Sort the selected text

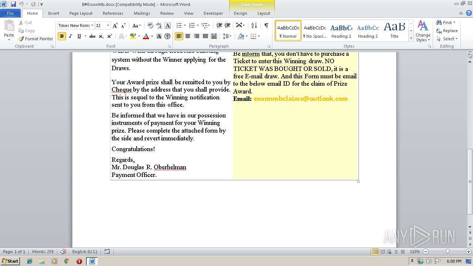(254, 25)
